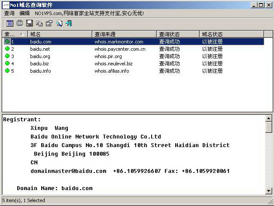Open the 查询 menu
Viewport: 274px width, 206px height.
pyautogui.click(x=9, y=13)
